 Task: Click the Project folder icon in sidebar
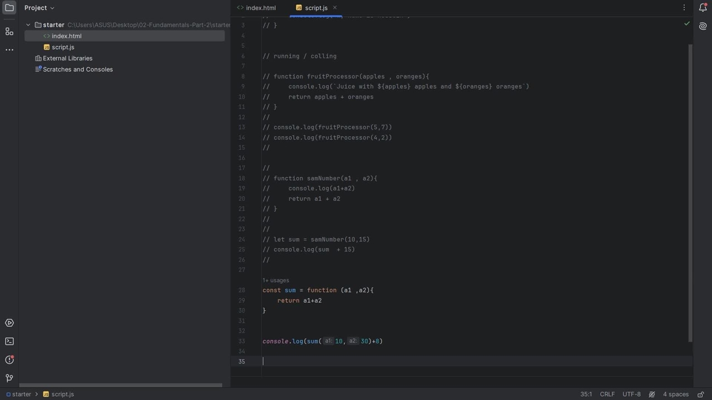[x=9, y=8]
